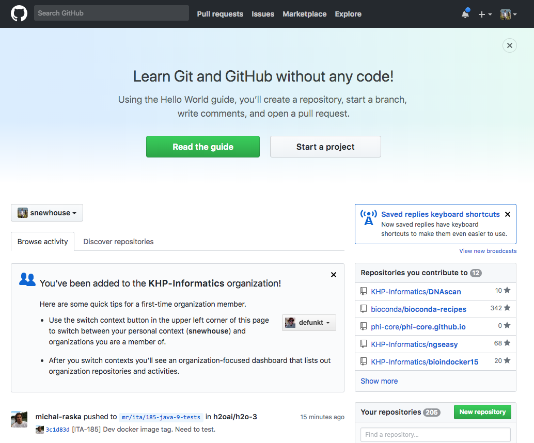Dismiss the Learn Git banner
Image resolution: width=534 pixels, height=443 pixels.
510,45
